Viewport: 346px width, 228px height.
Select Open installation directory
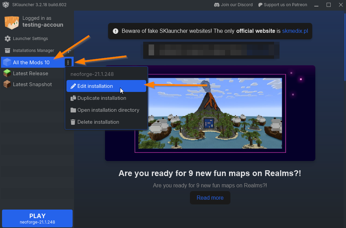tap(106, 110)
